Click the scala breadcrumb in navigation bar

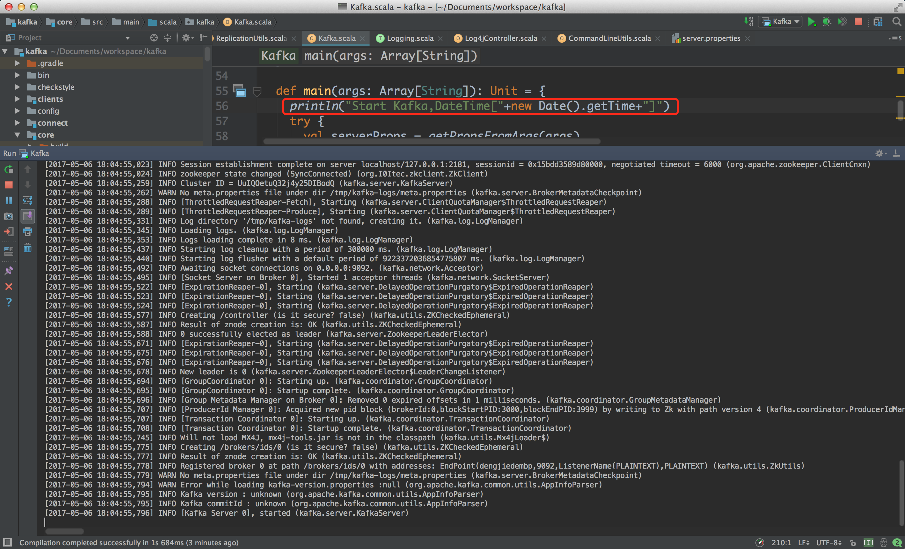[x=167, y=22]
